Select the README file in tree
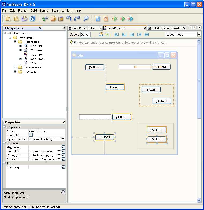The width and height of the screenshot is (204, 210). 36,63
